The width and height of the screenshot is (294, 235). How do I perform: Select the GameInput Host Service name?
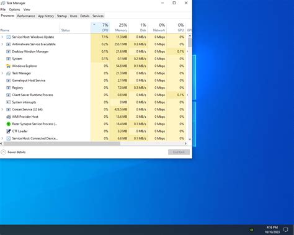[29, 81]
